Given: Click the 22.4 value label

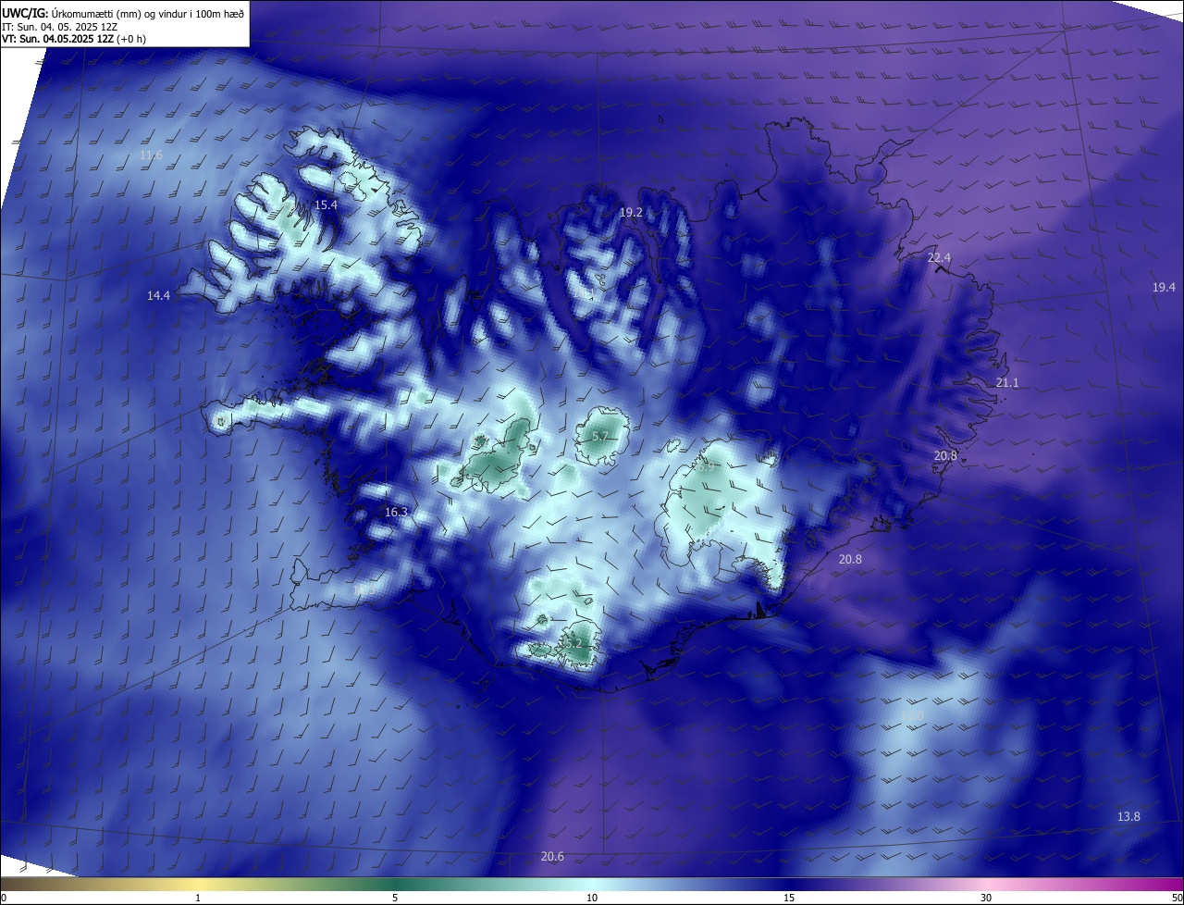Looking at the screenshot, I should (939, 258).
